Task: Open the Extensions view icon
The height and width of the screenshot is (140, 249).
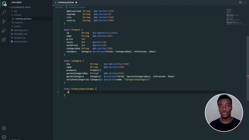Action: (4, 39)
